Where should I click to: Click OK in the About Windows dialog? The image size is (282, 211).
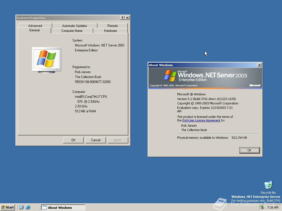click(249, 150)
